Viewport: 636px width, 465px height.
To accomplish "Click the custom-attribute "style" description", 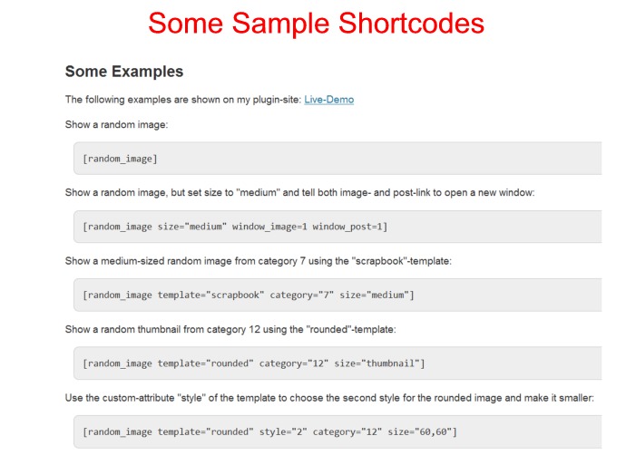I will (329, 398).
